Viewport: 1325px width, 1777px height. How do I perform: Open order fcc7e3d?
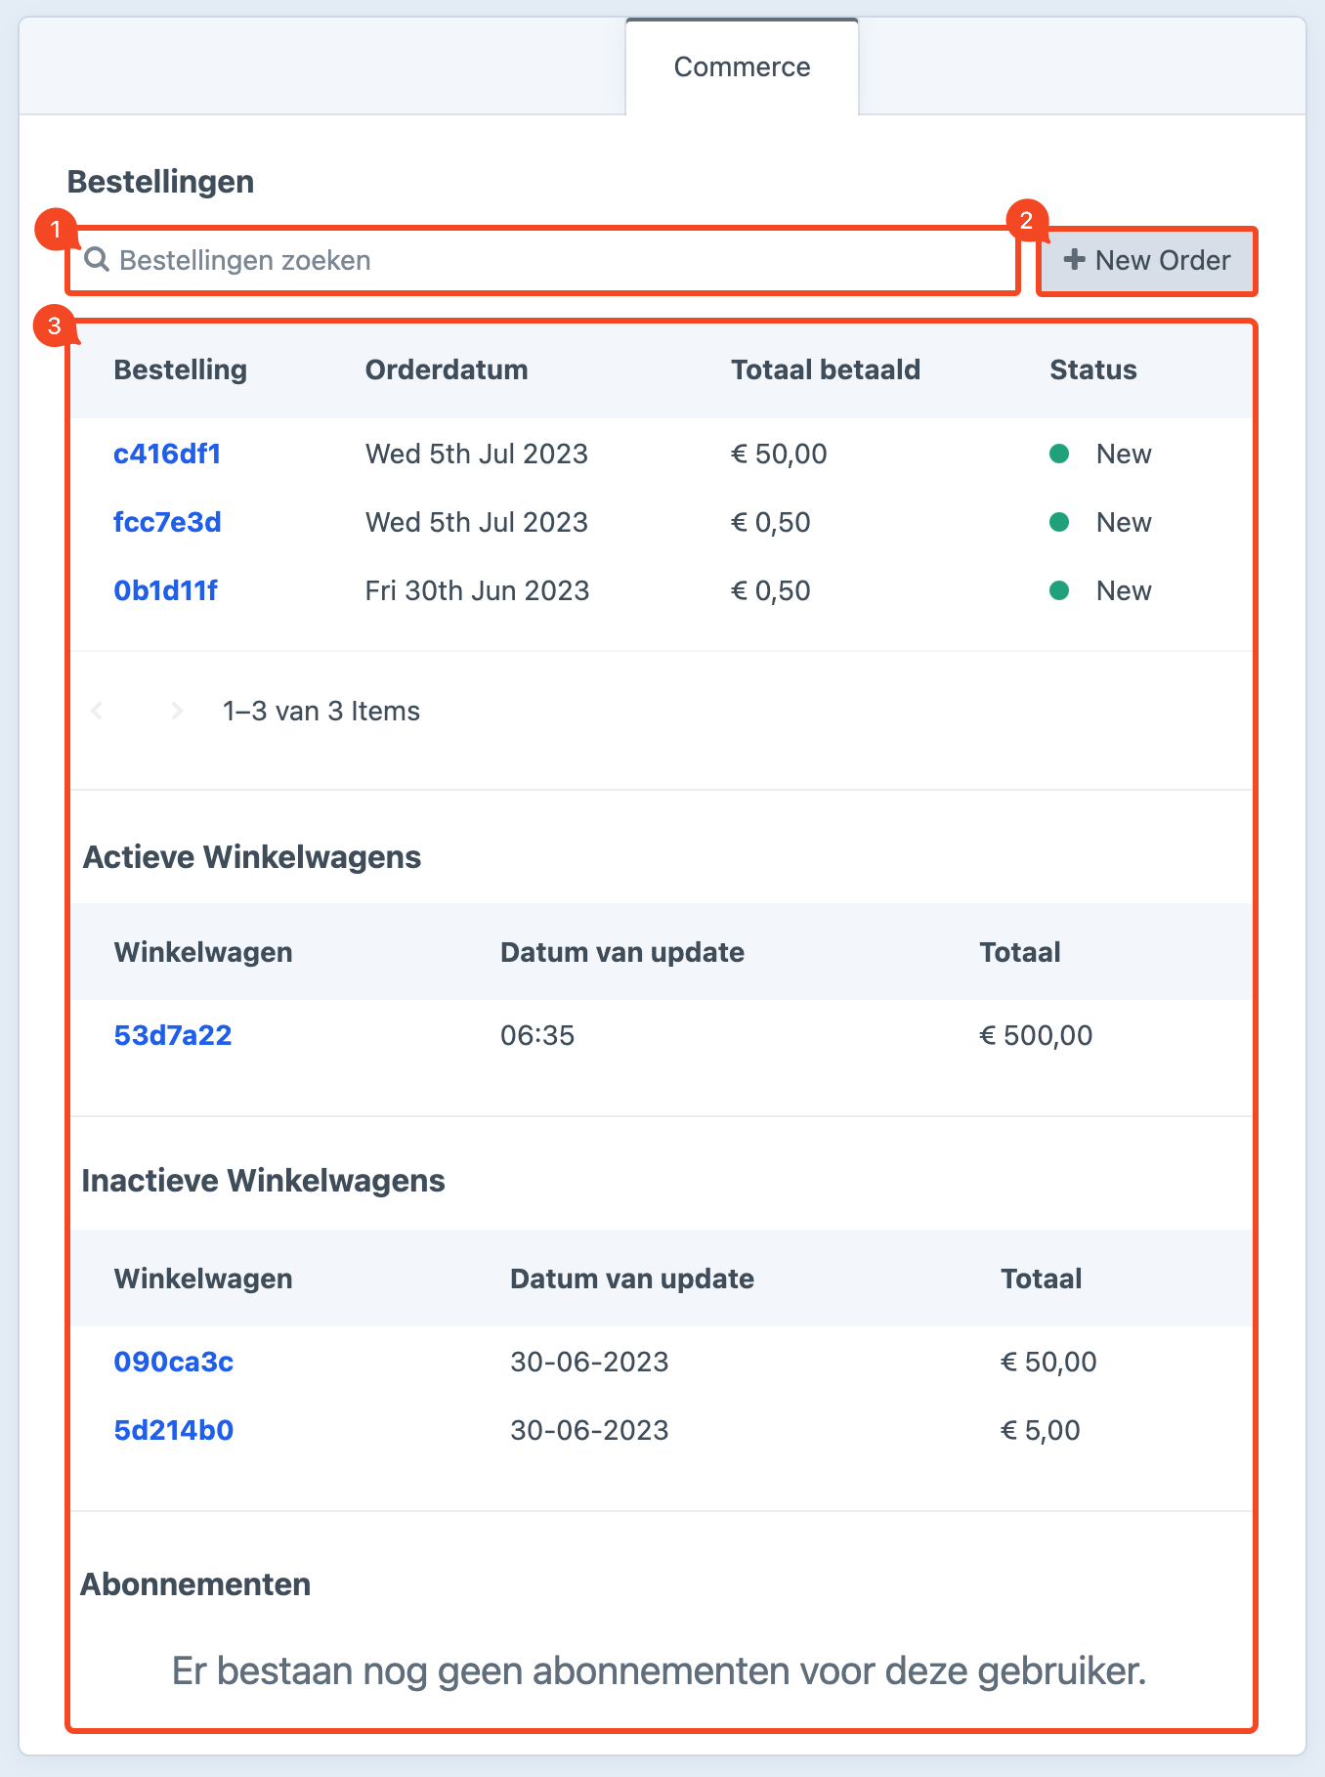[167, 522]
